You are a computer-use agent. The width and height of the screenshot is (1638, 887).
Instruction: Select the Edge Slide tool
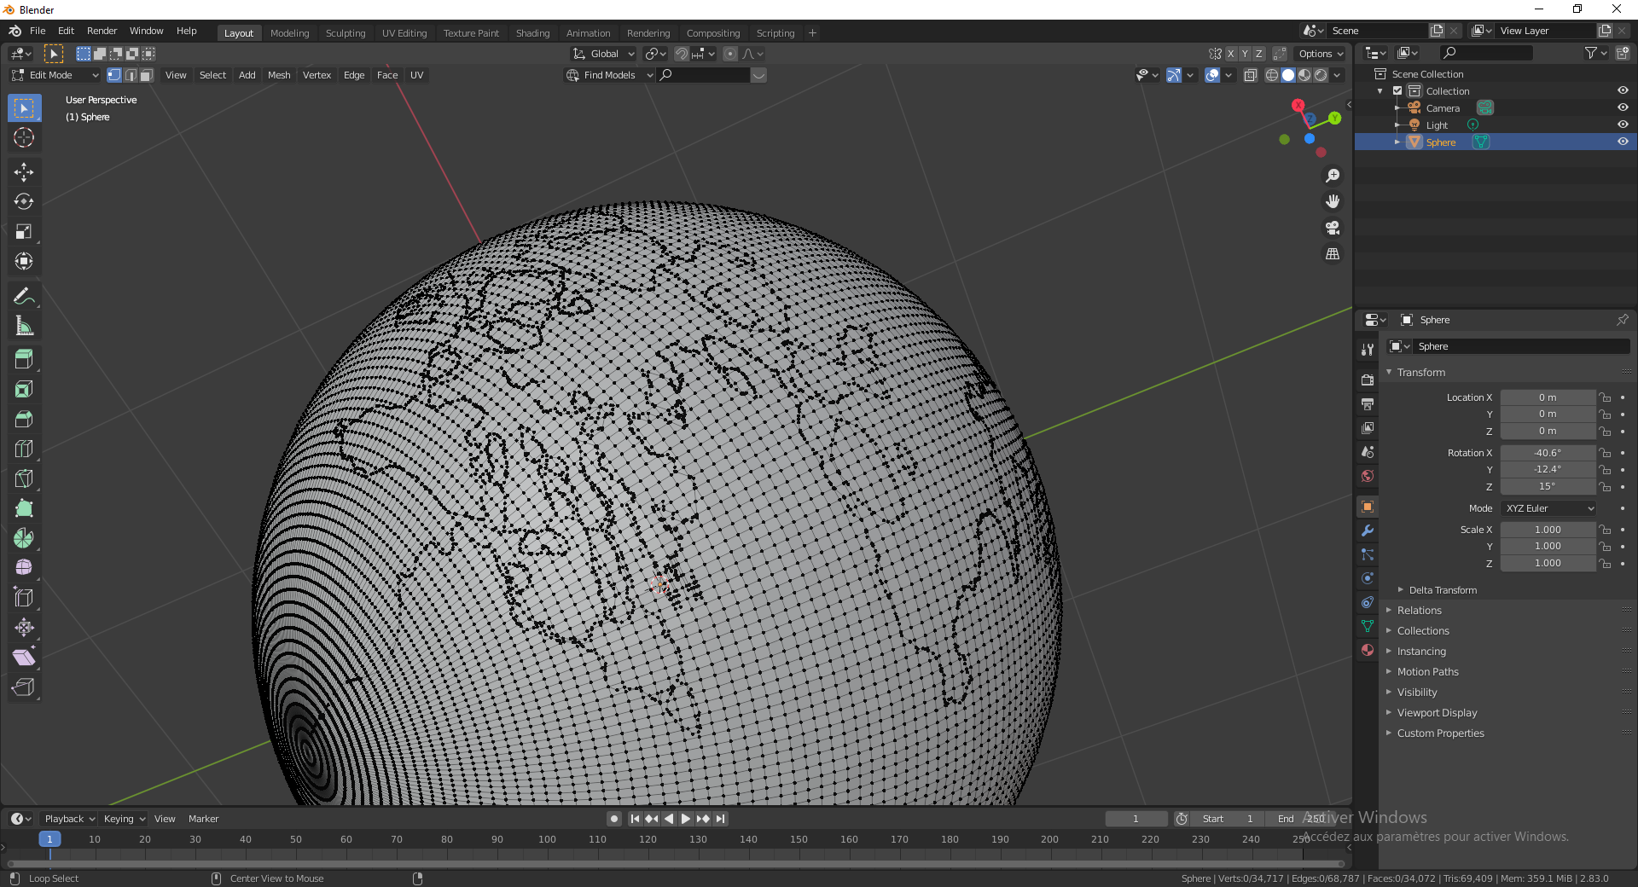pos(24,598)
